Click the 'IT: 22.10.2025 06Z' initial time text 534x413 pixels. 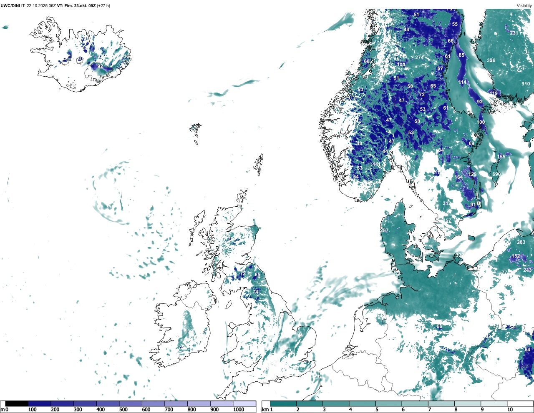pos(38,6)
